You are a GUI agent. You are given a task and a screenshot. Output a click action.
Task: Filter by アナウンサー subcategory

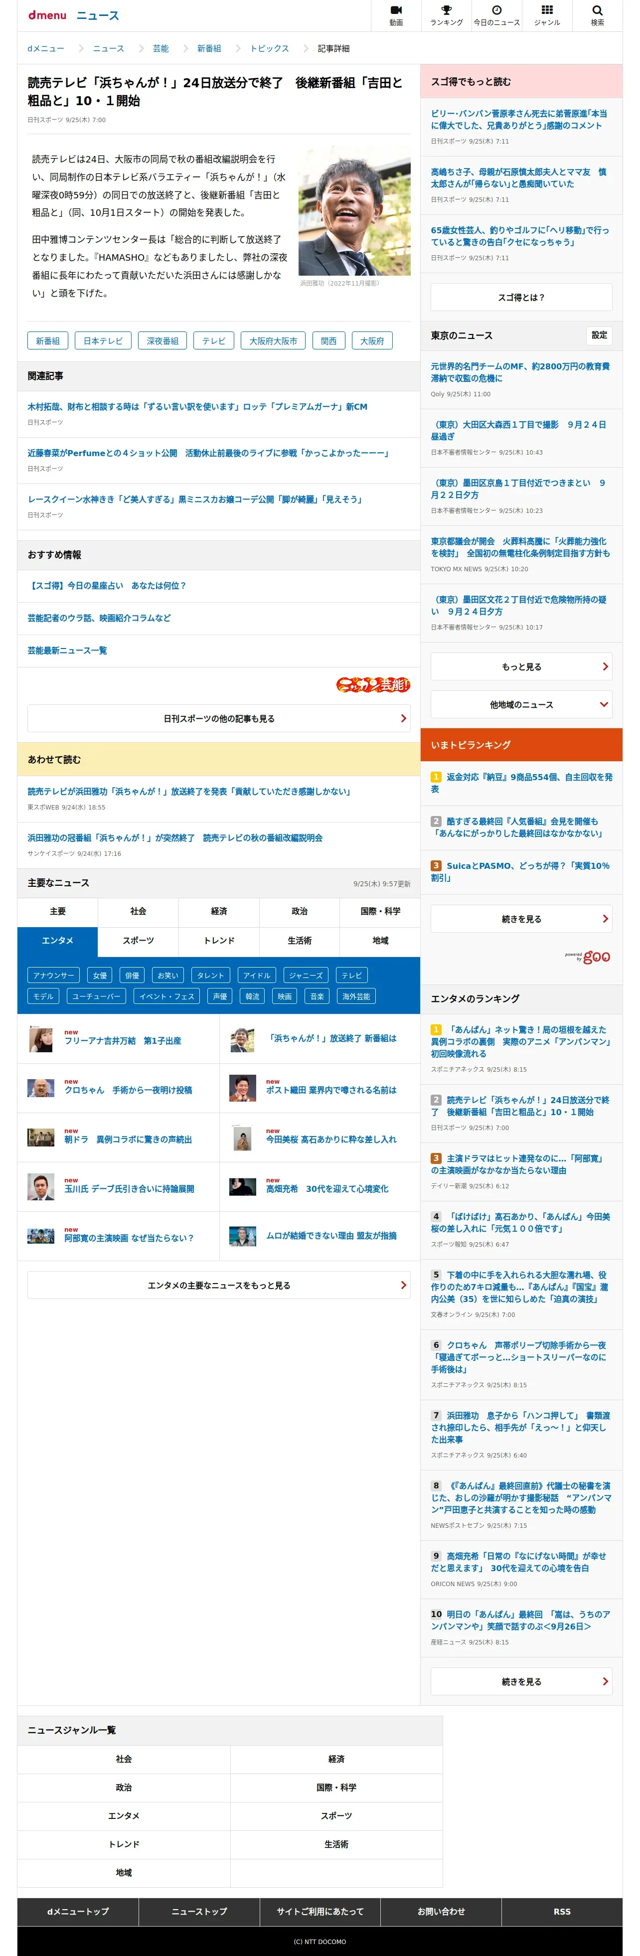pos(53,975)
